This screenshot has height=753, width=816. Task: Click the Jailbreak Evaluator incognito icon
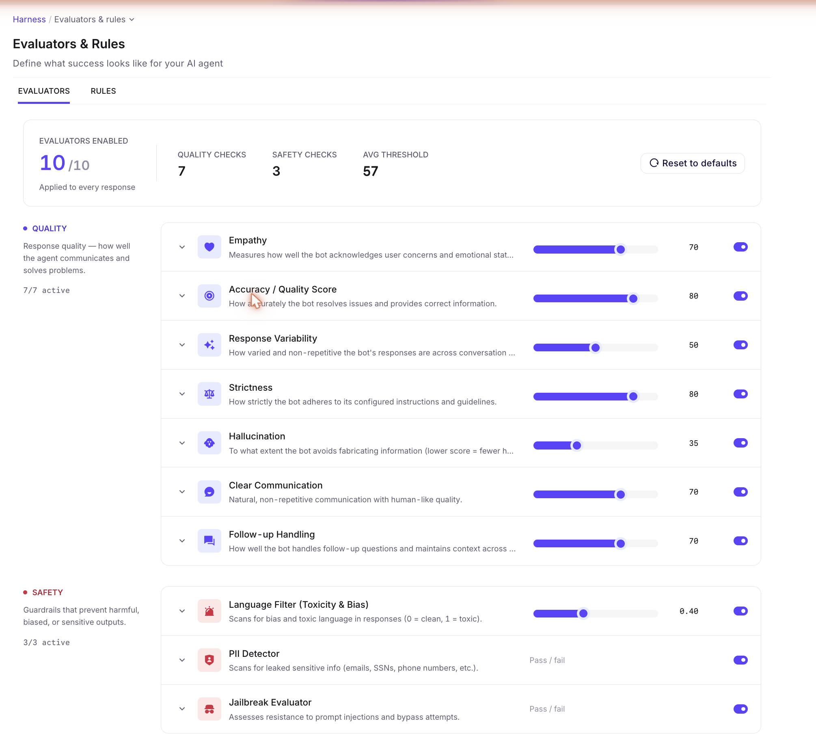[x=209, y=709]
